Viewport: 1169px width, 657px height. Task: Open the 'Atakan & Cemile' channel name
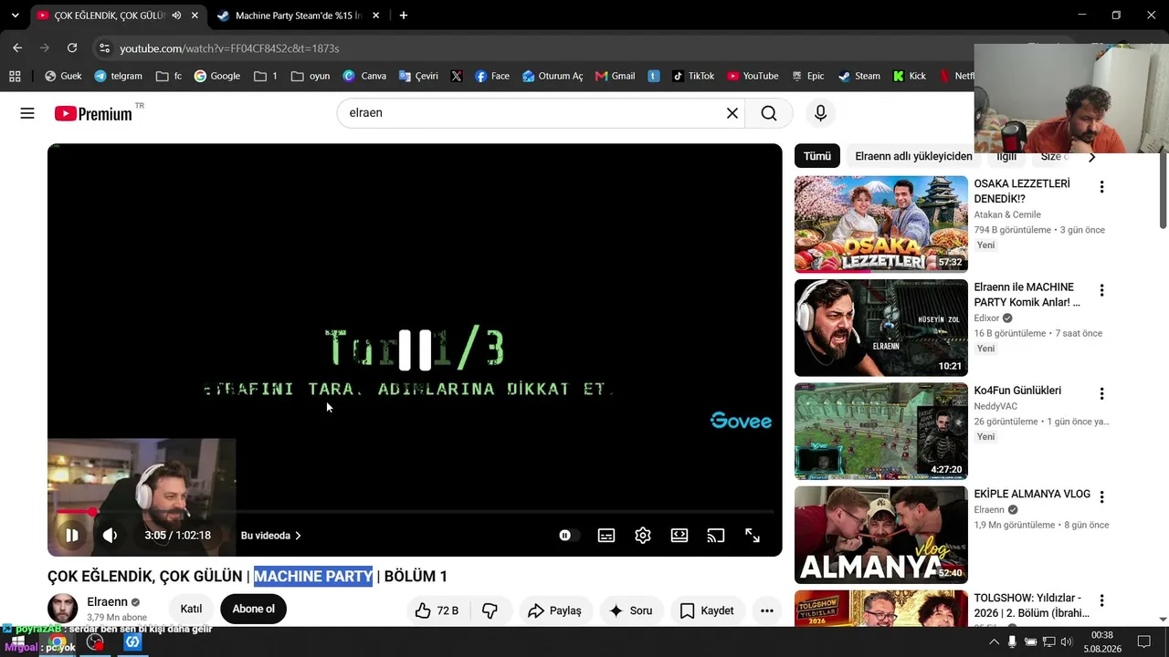tap(1007, 214)
